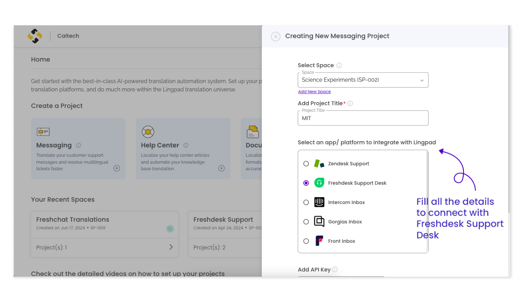Click the Freshdesk Support Desk label

(x=357, y=183)
